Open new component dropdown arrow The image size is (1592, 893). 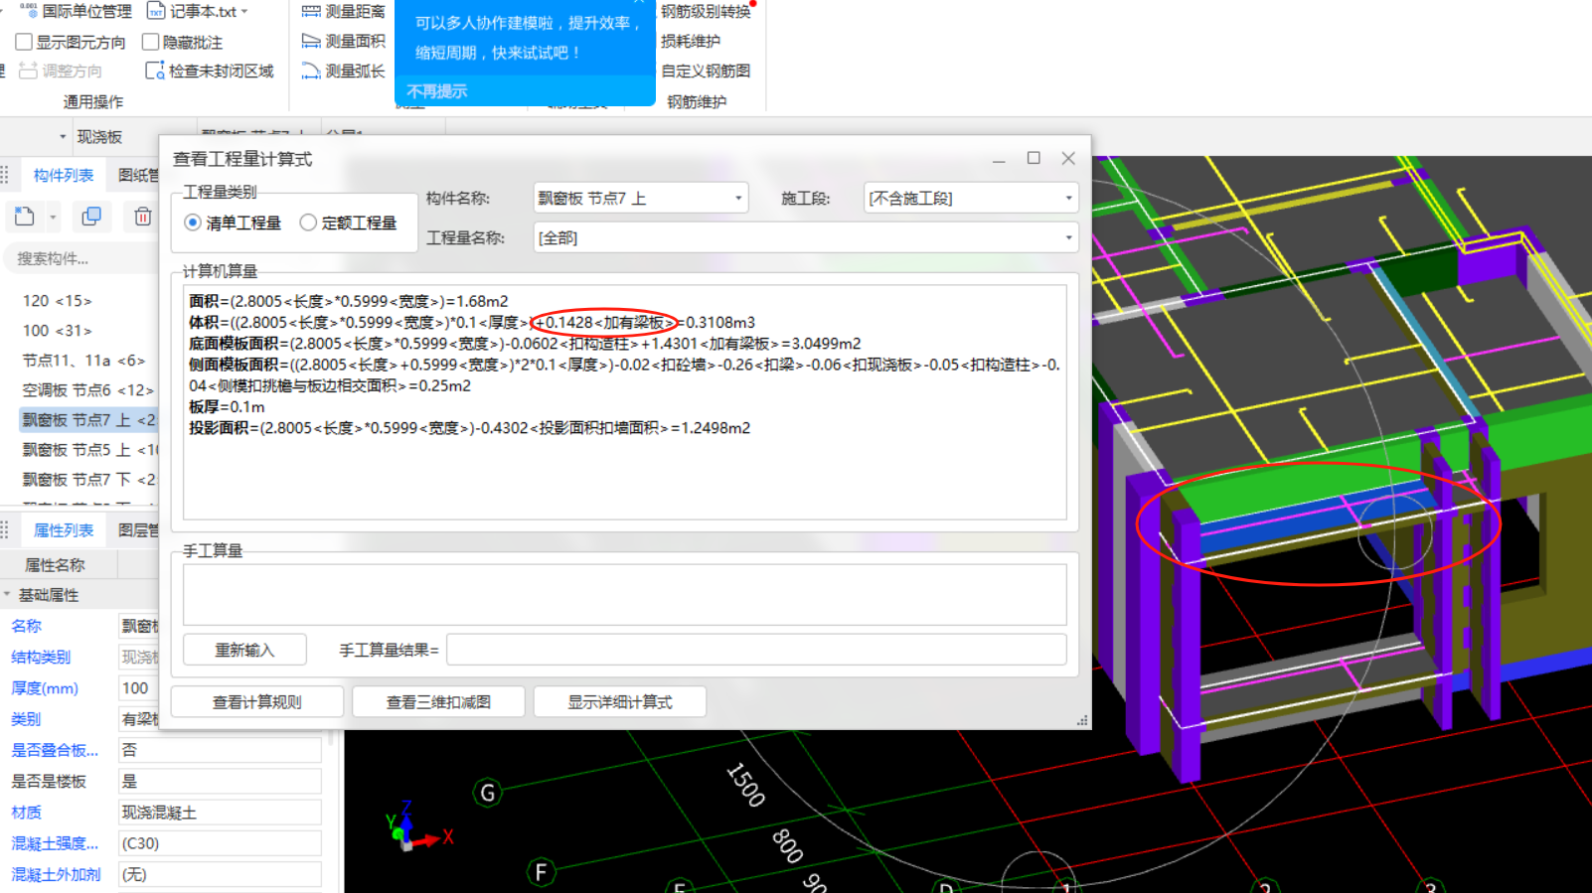pyautogui.click(x=53, y=217)
